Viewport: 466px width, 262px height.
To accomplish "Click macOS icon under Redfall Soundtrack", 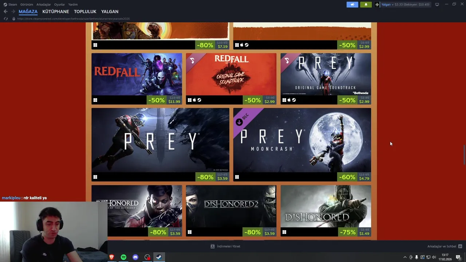I will 194,100.
